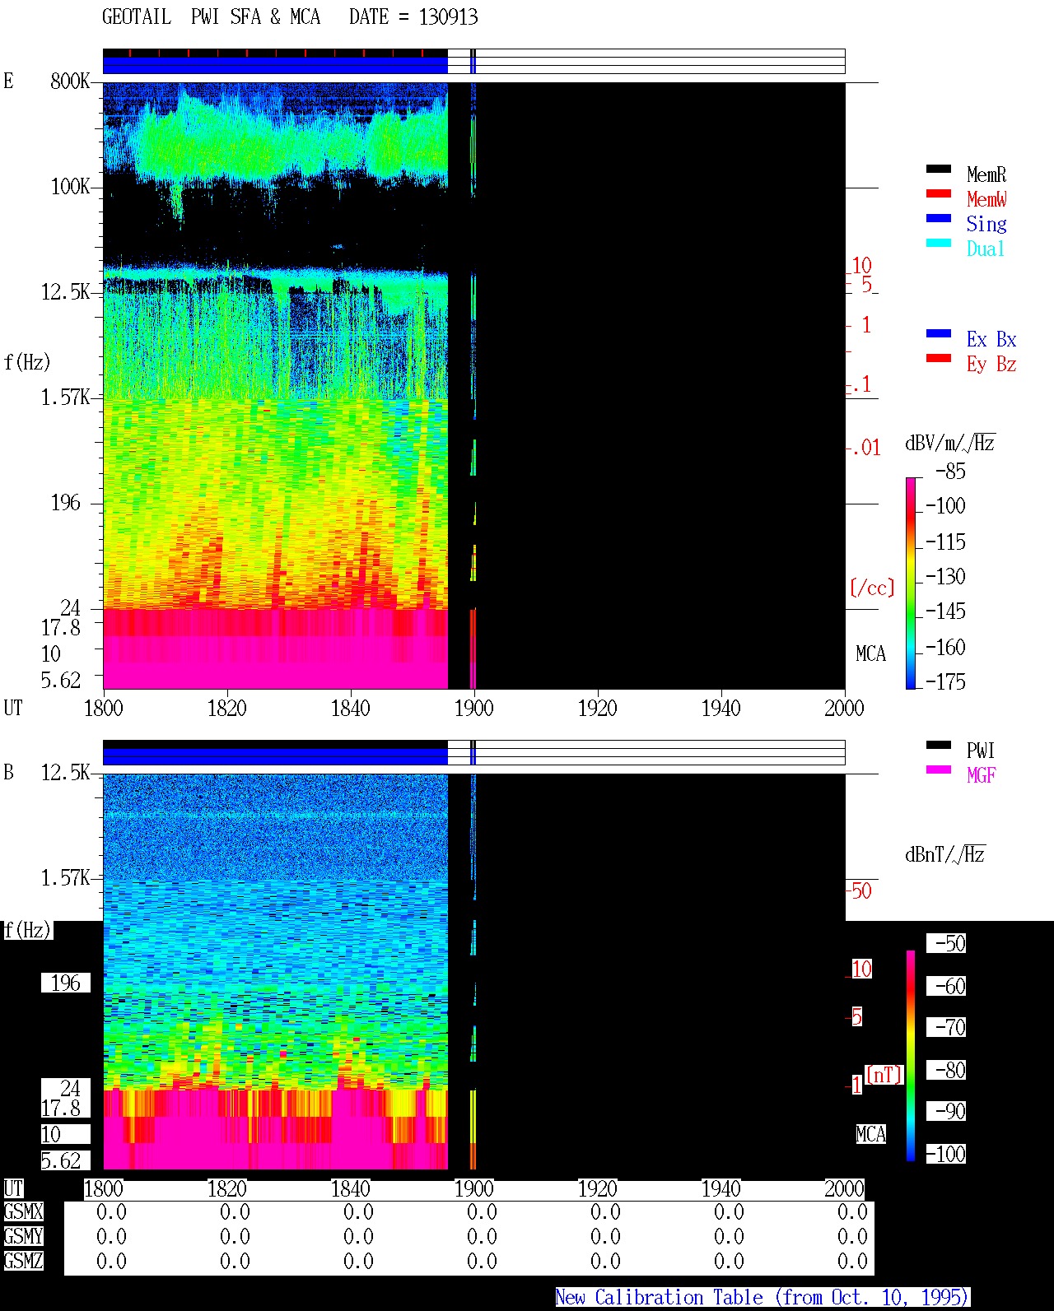Click the 'B' panel label
The height and width of the screenshot is (1311, 1054).
click(8, 772)
